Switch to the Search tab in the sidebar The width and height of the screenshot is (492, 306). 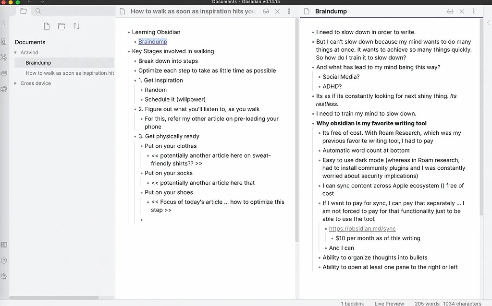click(x=38, y=10)
